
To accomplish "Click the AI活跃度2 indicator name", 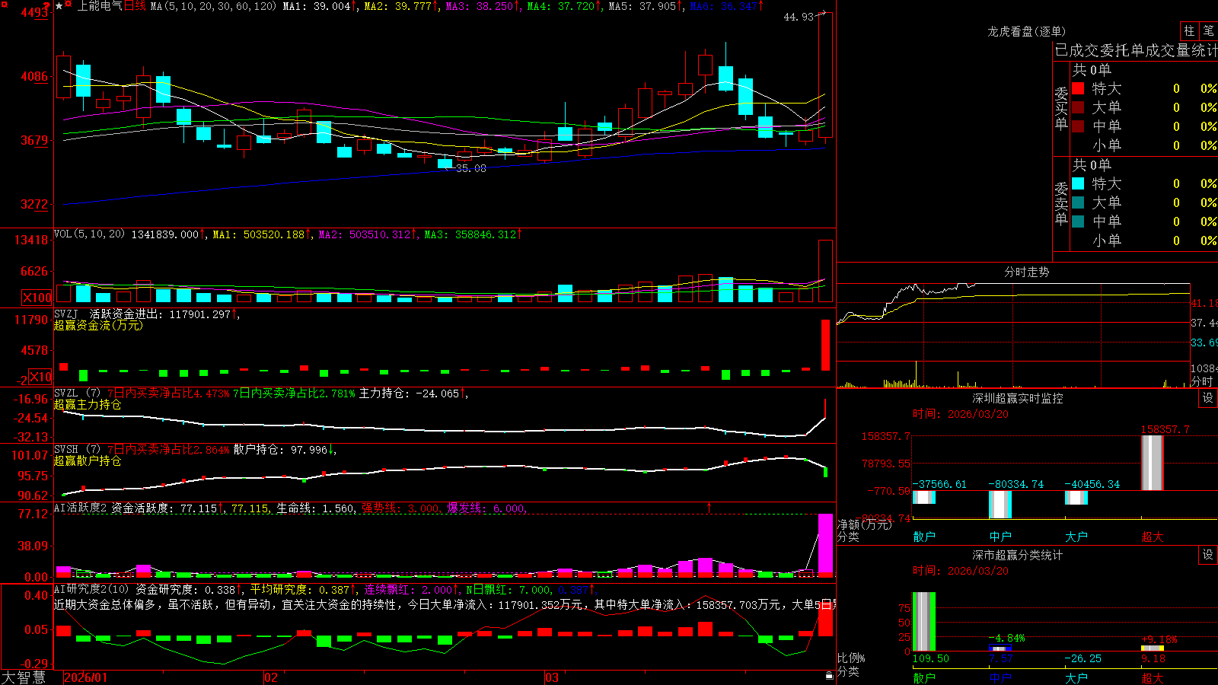I will (80, 508).
